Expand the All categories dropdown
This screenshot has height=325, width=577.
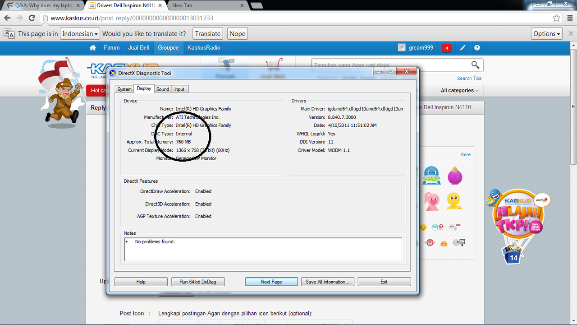click(x=459, y=90)
